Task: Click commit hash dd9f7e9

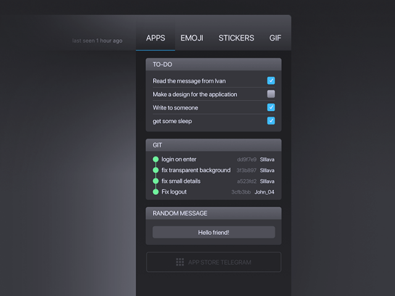Action: (x=247, y=160)
